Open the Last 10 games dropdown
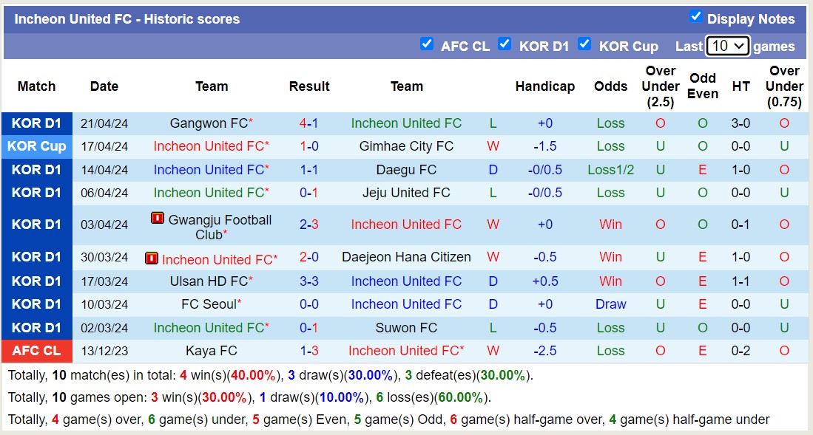 728,45
